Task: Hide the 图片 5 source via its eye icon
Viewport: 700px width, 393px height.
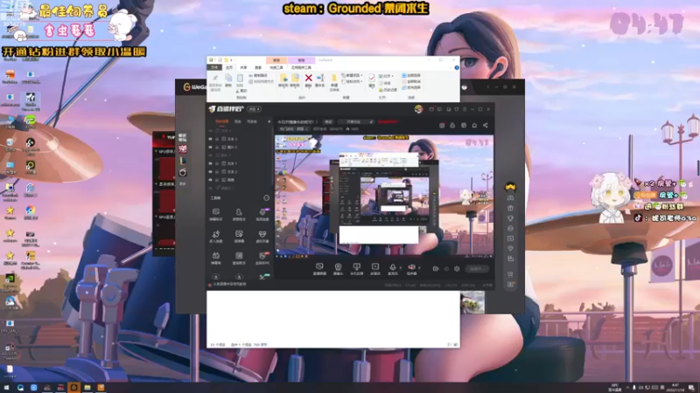Action: [210, 147]
